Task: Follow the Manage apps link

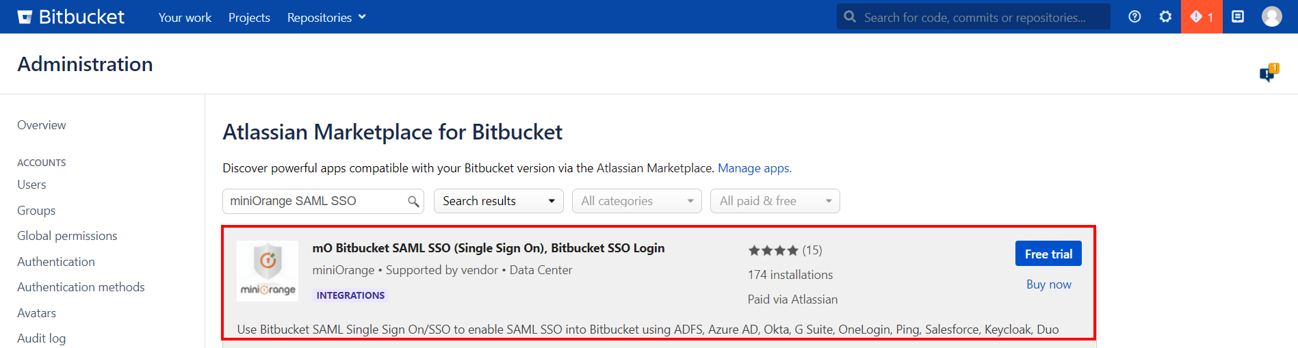Action: (753, 168)
